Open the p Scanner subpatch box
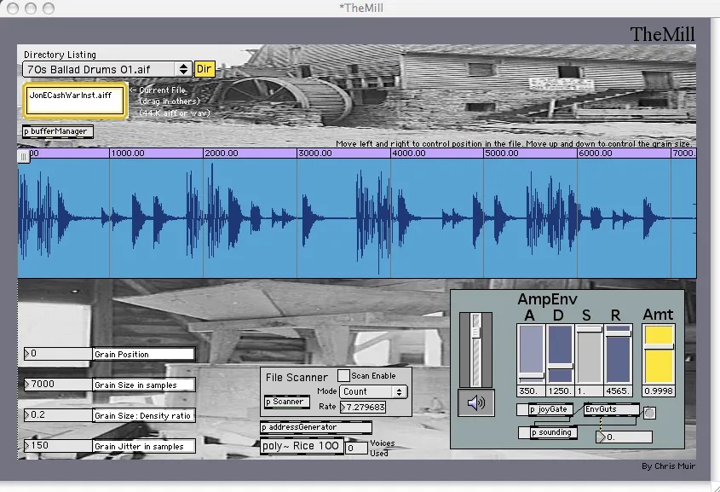The height and width of the screenshot is (492, 720). click(x=287, y=402)
